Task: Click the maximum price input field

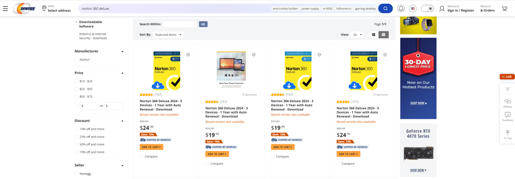Action: 113,106
